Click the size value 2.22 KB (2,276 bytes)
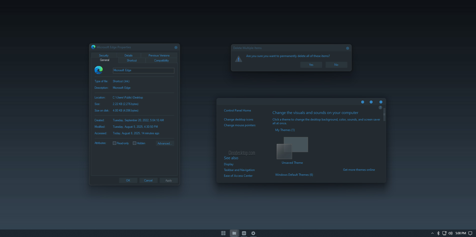This screenshot has height=237, width=476. (126, 104)
